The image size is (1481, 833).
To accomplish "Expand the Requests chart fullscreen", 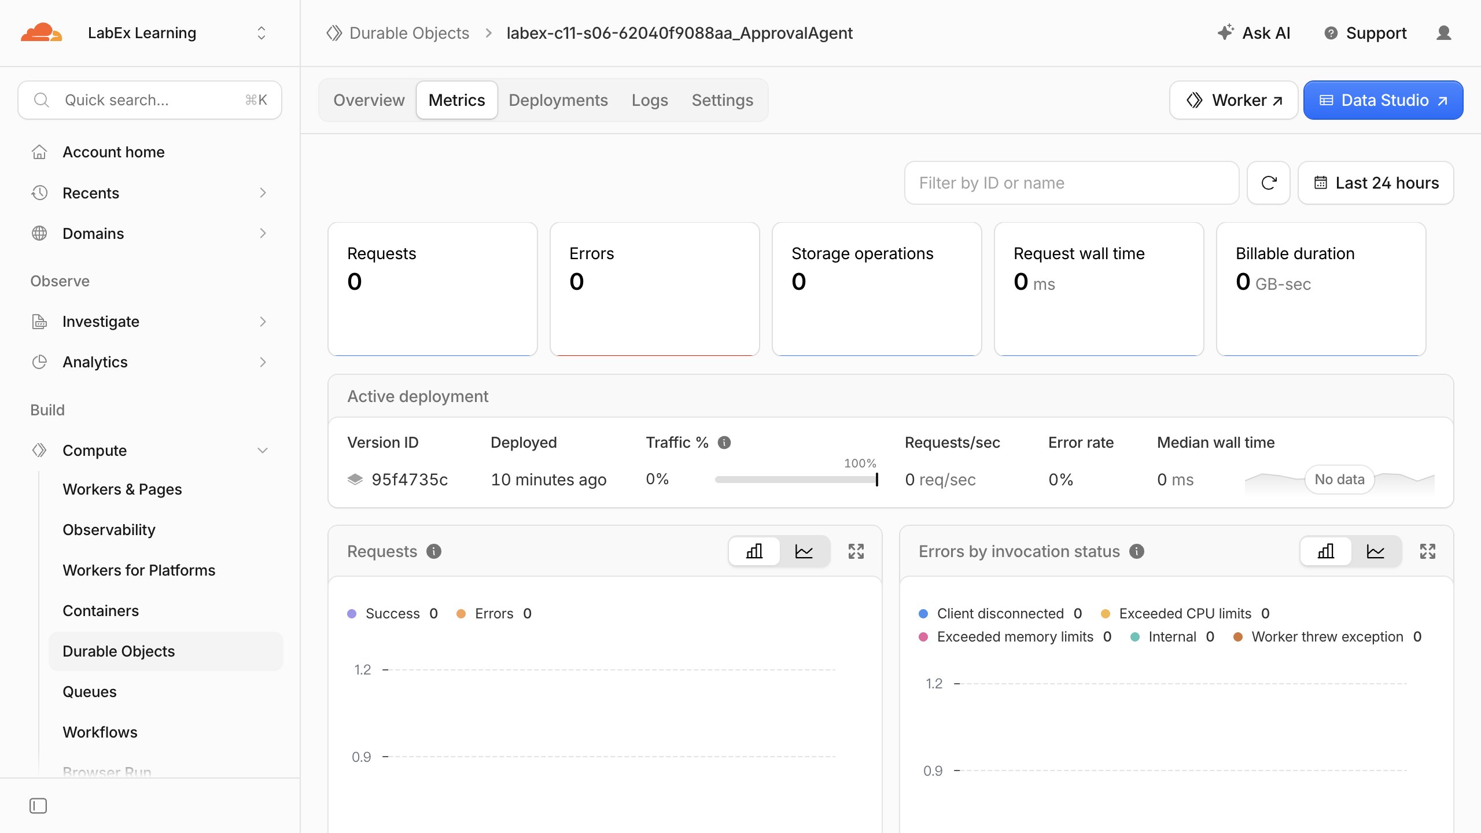I will coord(856,551).
